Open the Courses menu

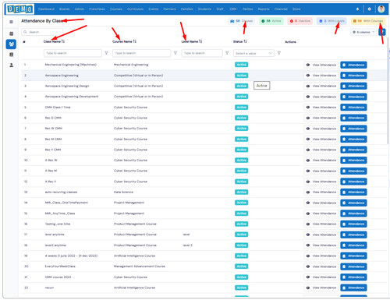tap(116, 9)
